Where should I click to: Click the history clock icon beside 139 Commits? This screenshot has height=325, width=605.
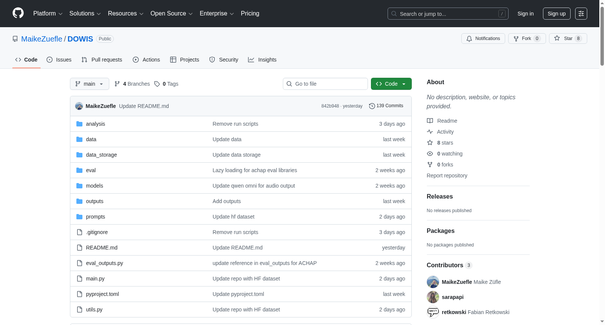[x=372, y=106]
